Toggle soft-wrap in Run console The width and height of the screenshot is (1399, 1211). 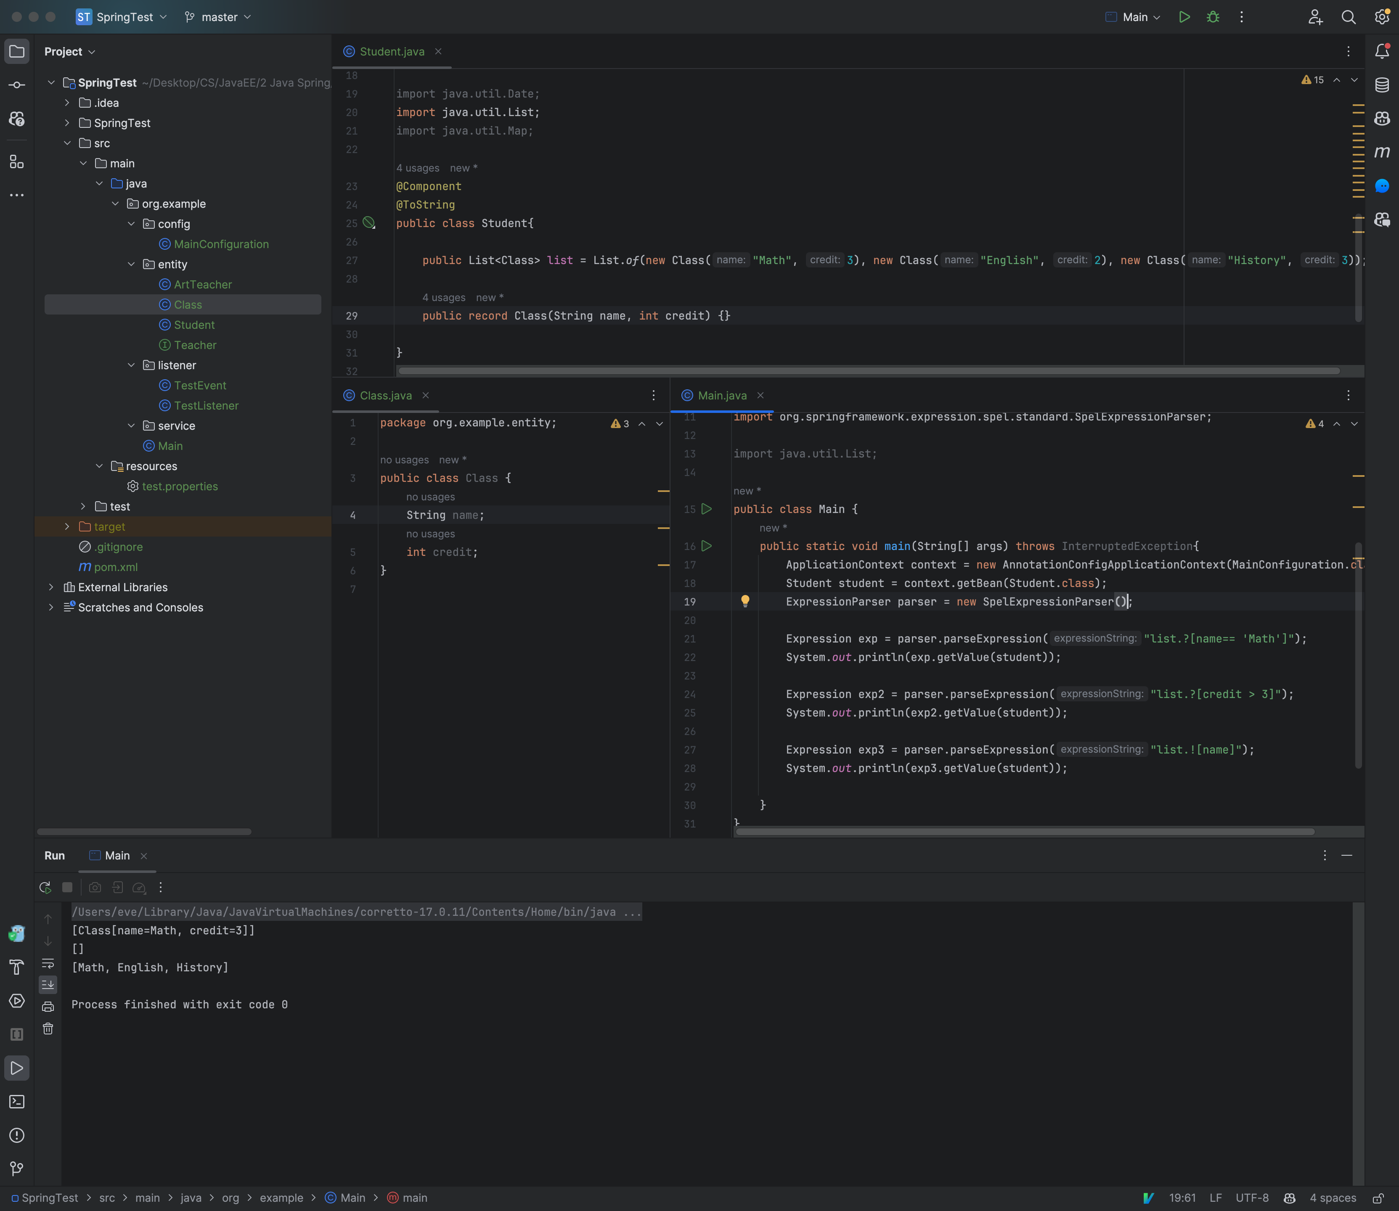(x=48, y=963)
